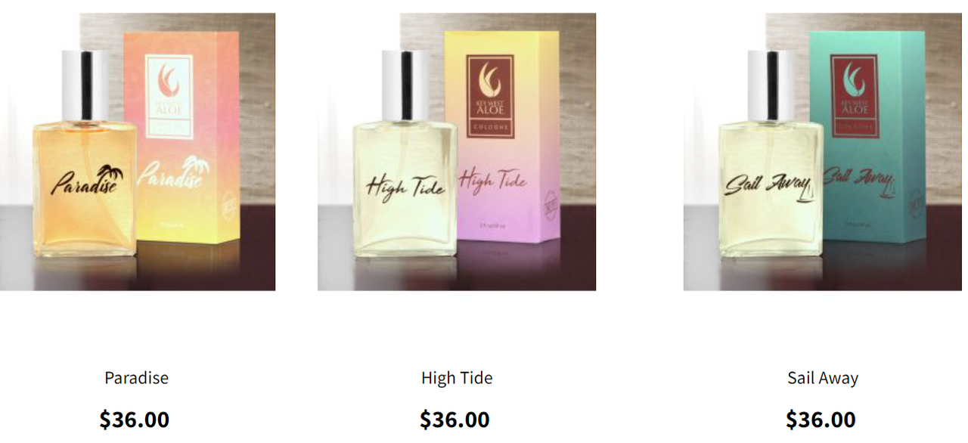Screen dimensions: 968x443
Task: Open the High Tide product name link
Action: 457,378
